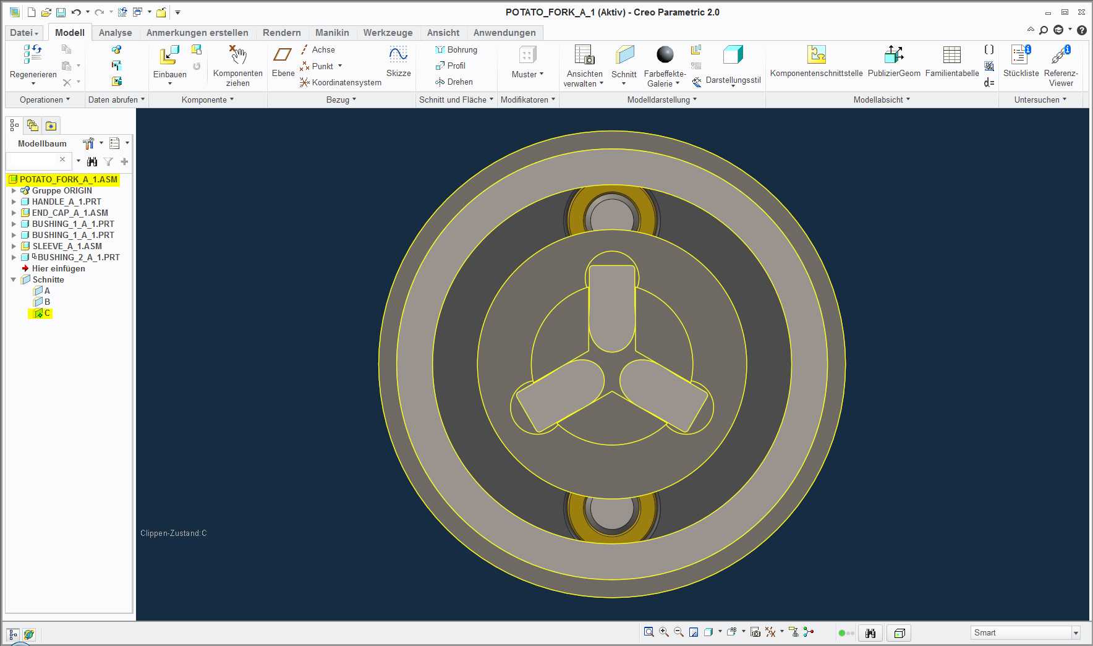Open the Modelldarstellung group dropdown
The width and height of the screenshot is (1093, 646).
pyautogui.click(x=662, y=100)
